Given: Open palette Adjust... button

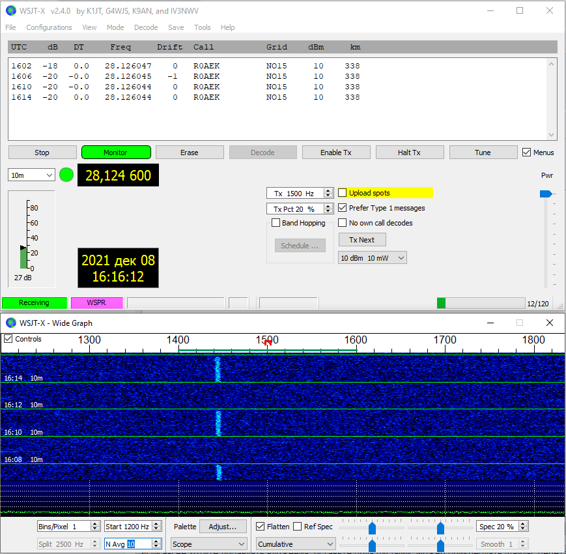Looking at the screenshot, I should (223, 526).
